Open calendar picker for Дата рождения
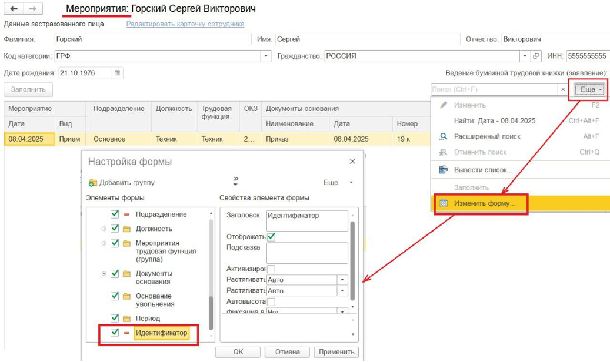610x362 pixels. [118, 73]
